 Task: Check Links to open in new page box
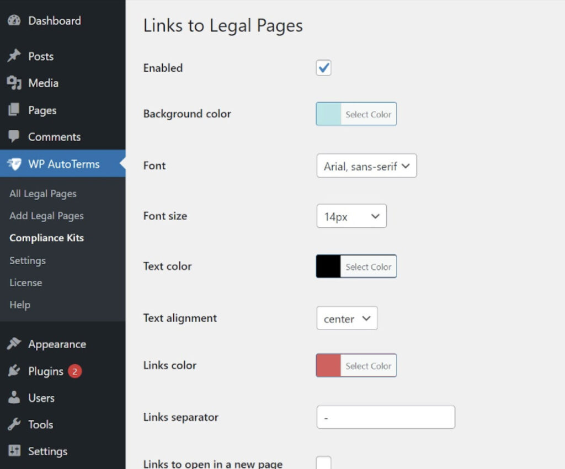coord(323,463)
